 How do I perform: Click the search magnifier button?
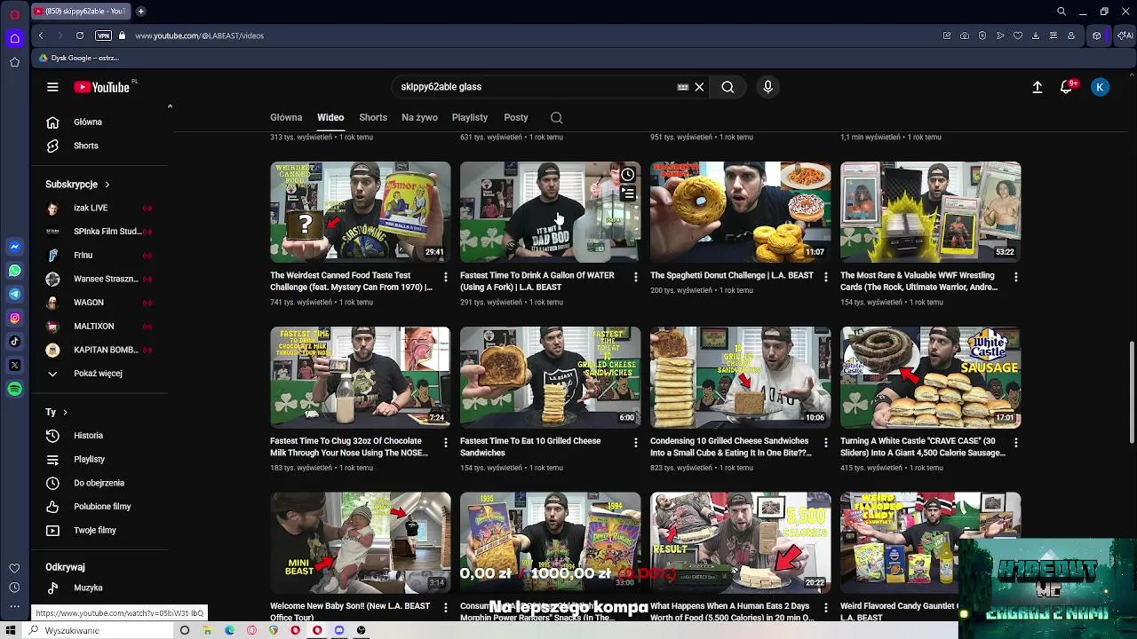(728, 87)
